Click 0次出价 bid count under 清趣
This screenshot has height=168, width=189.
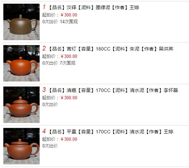click(x=50, y=105)
